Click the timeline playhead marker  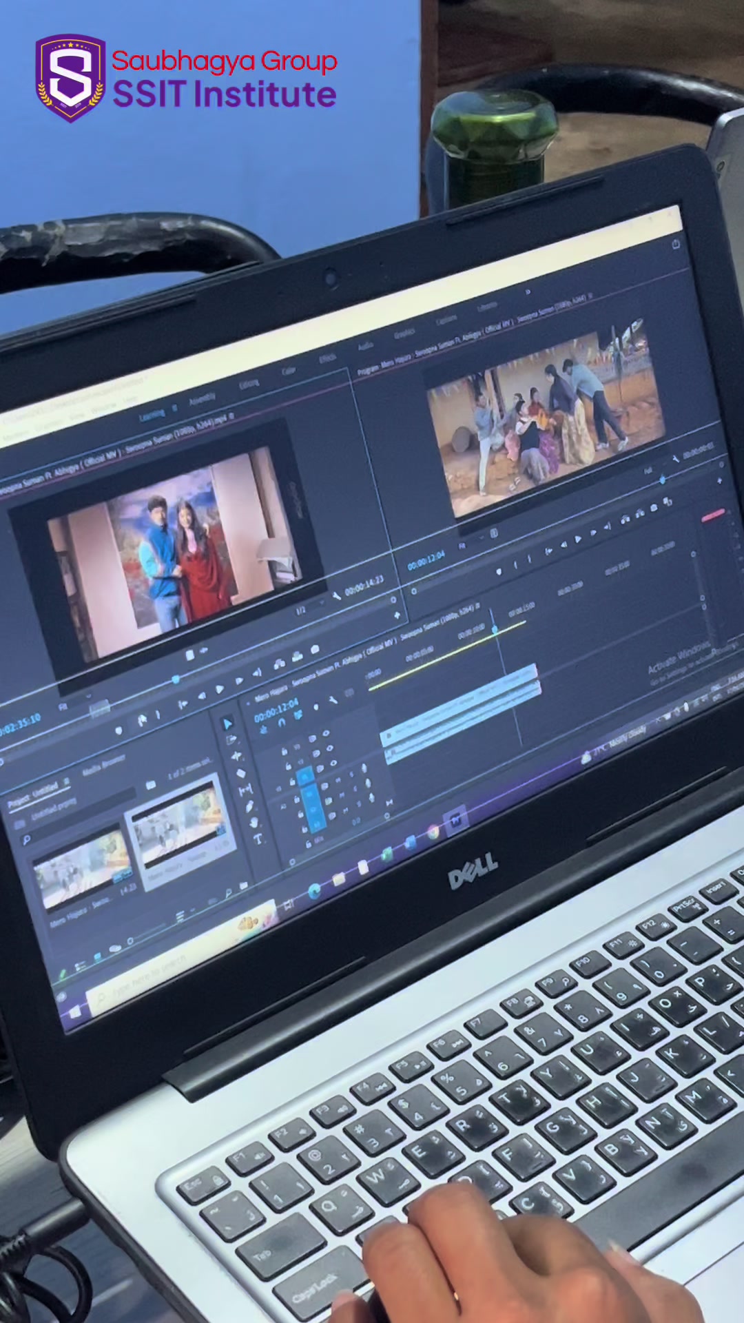(x=494, y=628)
